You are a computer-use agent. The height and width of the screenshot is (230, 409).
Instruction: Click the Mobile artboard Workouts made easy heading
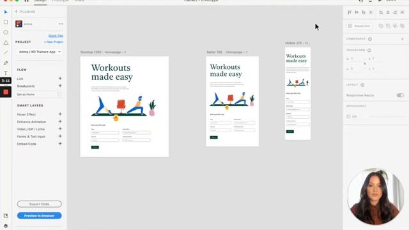coord(297,58)
